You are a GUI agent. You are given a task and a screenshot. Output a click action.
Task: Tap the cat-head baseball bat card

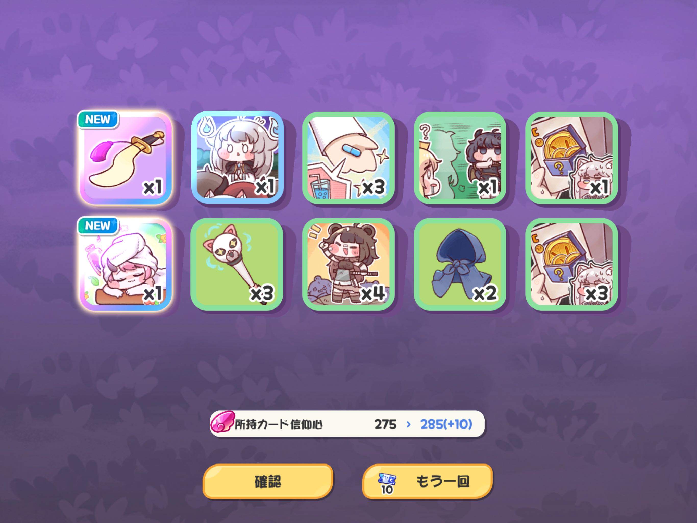[x=237, y=264]
